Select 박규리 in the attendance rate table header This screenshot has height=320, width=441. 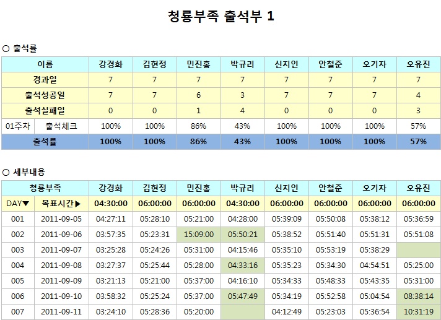[x=242, y=64]
